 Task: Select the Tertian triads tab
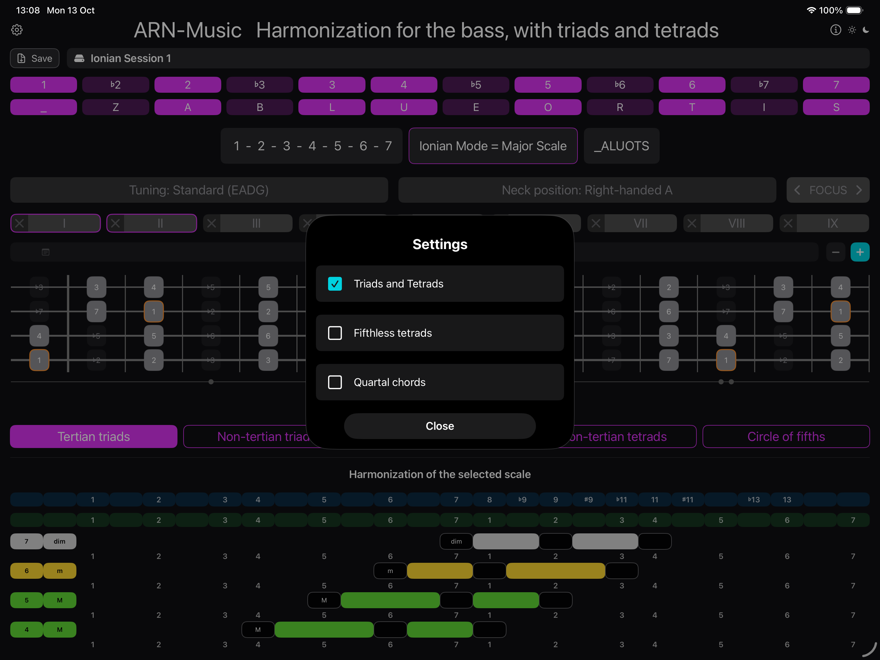pos(93,436)
